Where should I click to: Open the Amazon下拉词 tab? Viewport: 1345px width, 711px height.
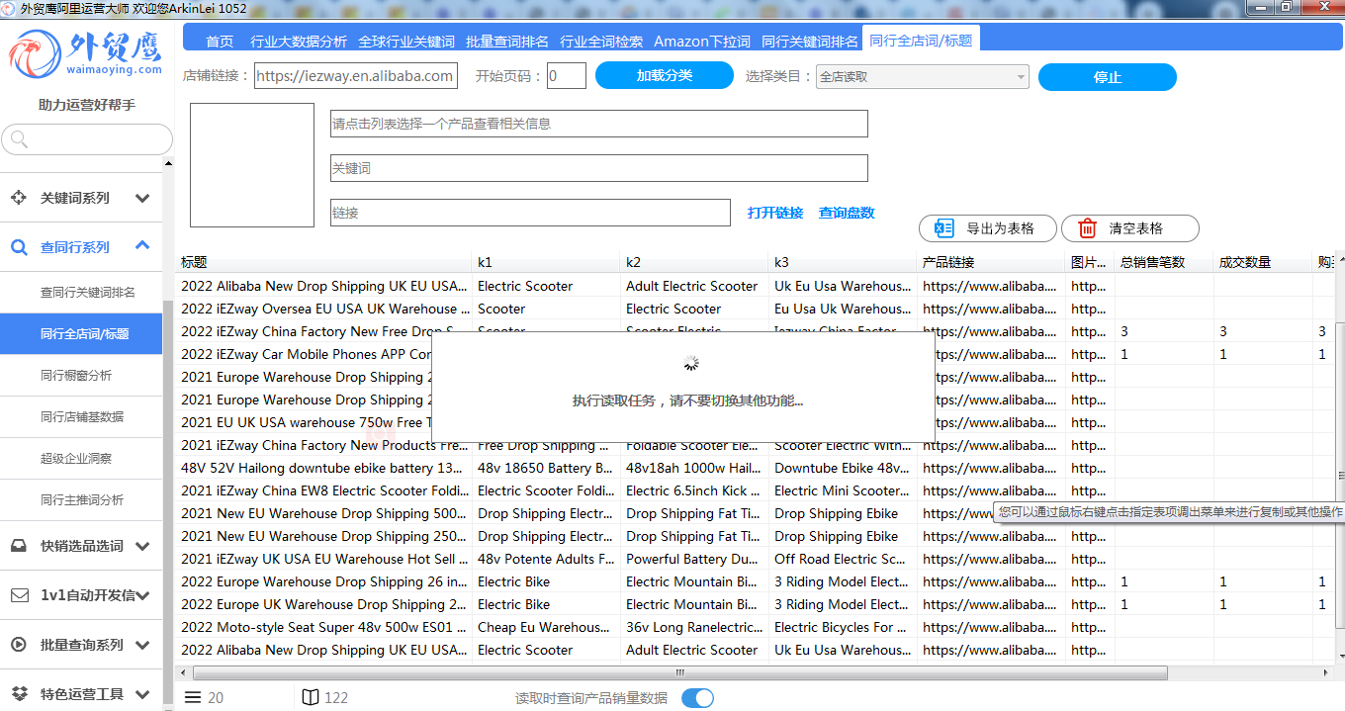[702, 42]
